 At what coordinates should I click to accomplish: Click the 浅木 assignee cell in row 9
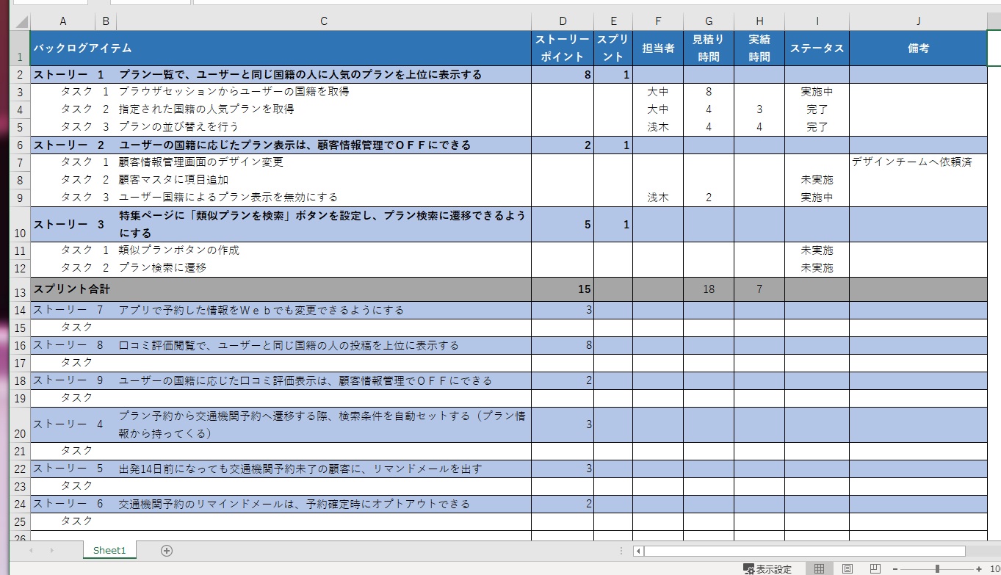(x=658, y=198)
